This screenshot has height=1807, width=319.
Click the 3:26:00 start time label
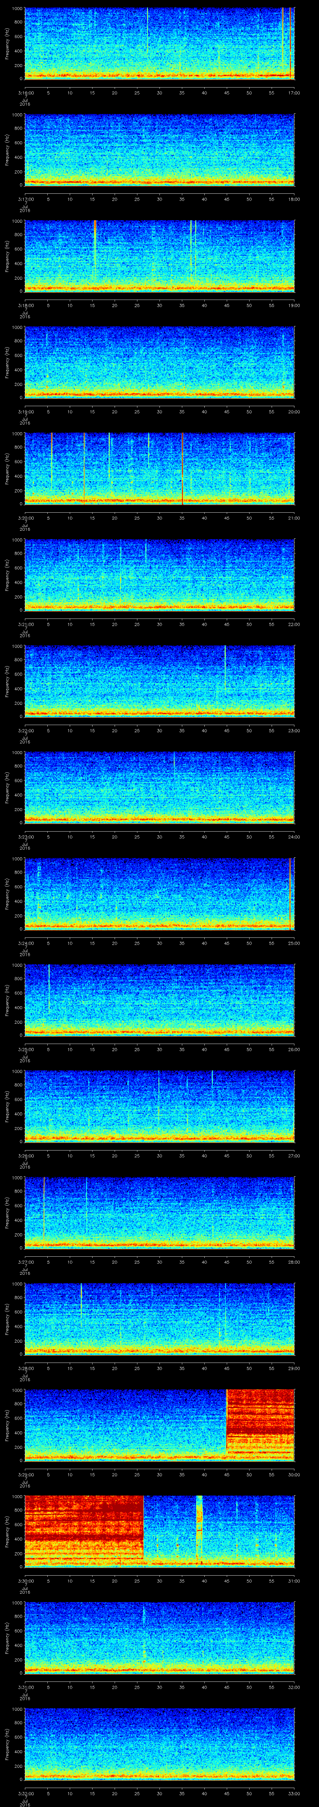tap(26, 1155)
